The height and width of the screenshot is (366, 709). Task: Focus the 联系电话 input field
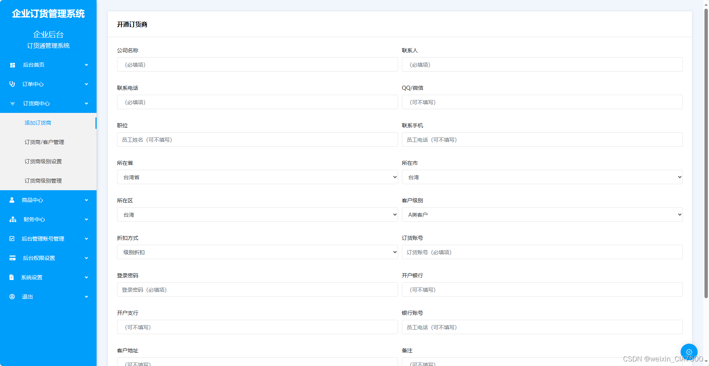tap(258, 102)
